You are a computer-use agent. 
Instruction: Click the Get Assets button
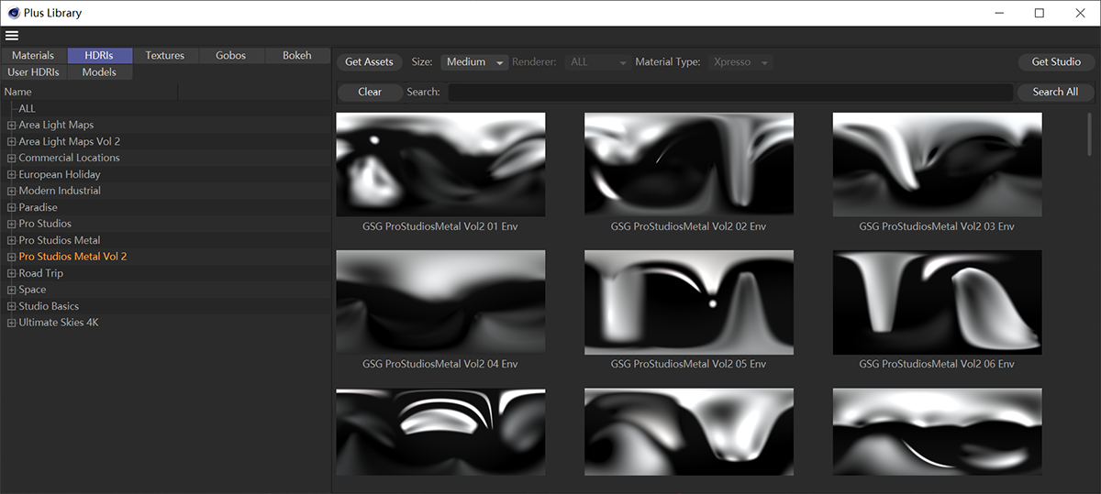[369, 62]
